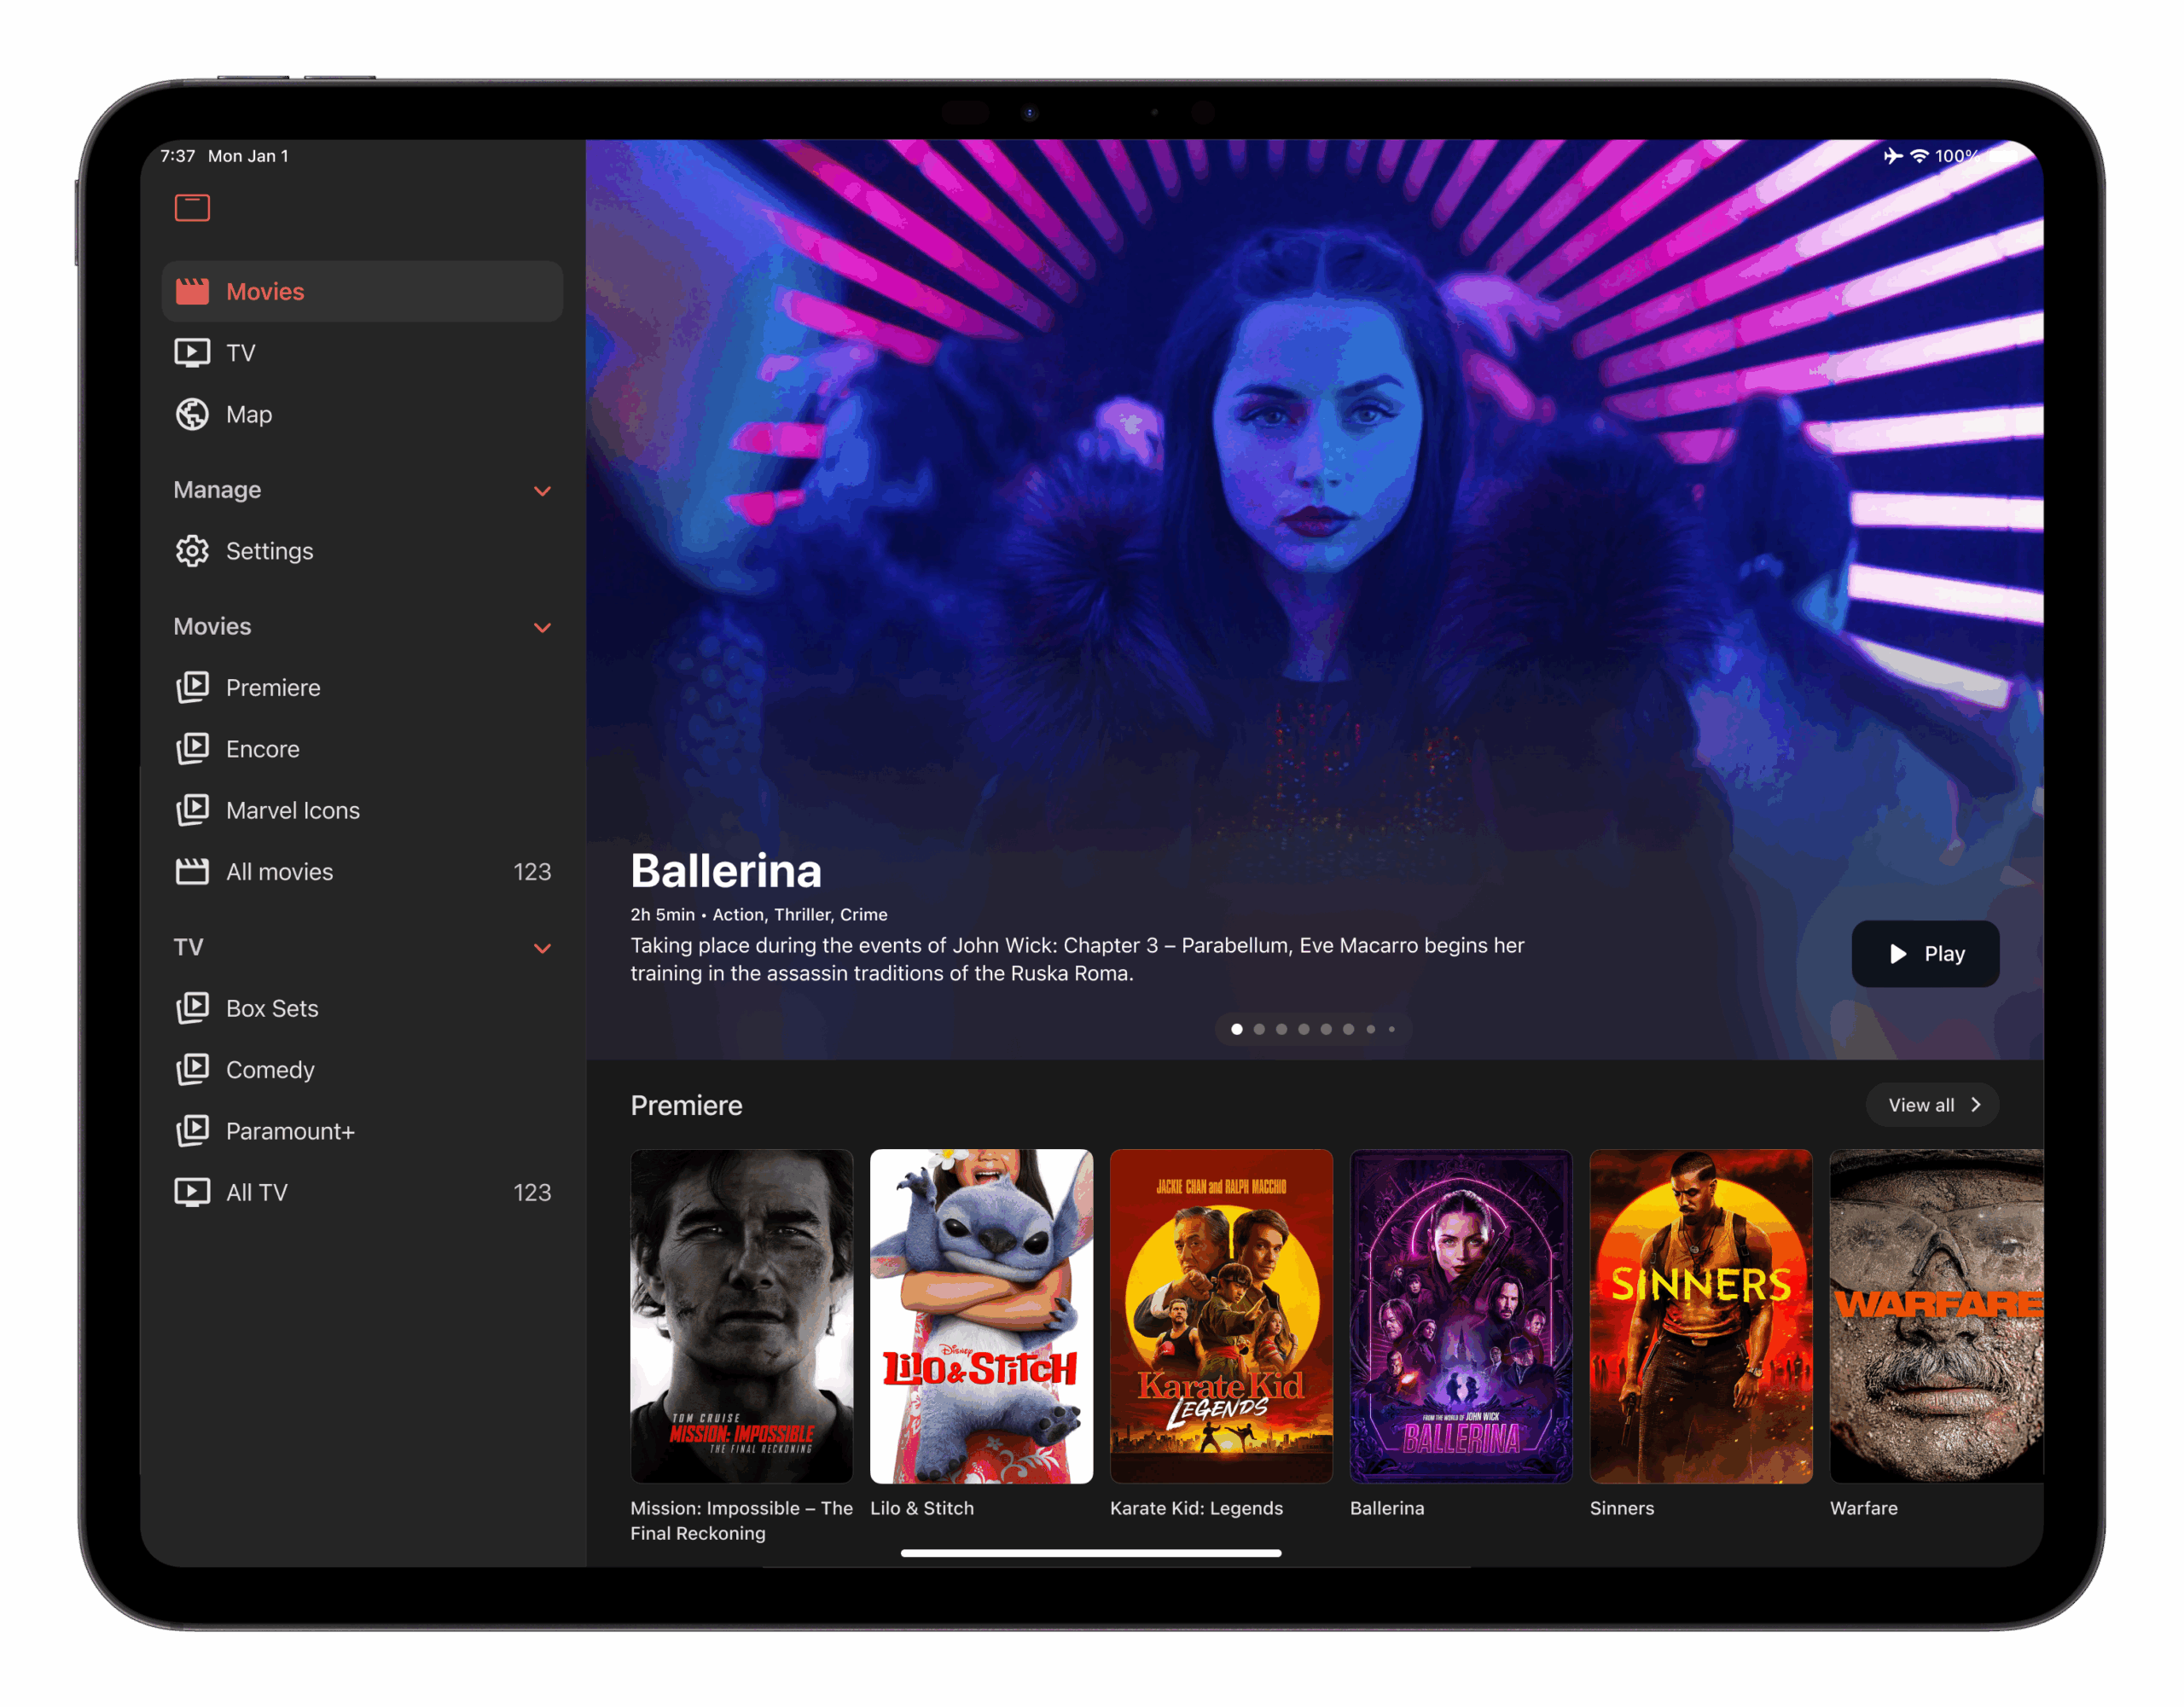The height and width of the screenshot is (1707, 2184).
Task: Open the Paramount+ collection
Action: (x=289, y=1131)
